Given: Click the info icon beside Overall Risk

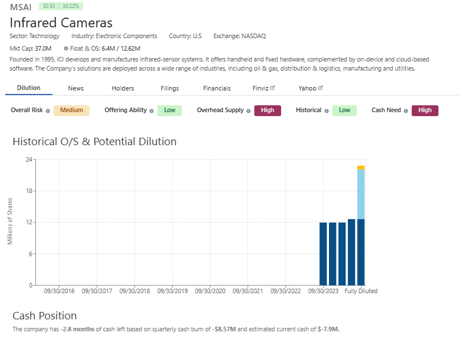Looking at the screenshot, I should [48, 111].
